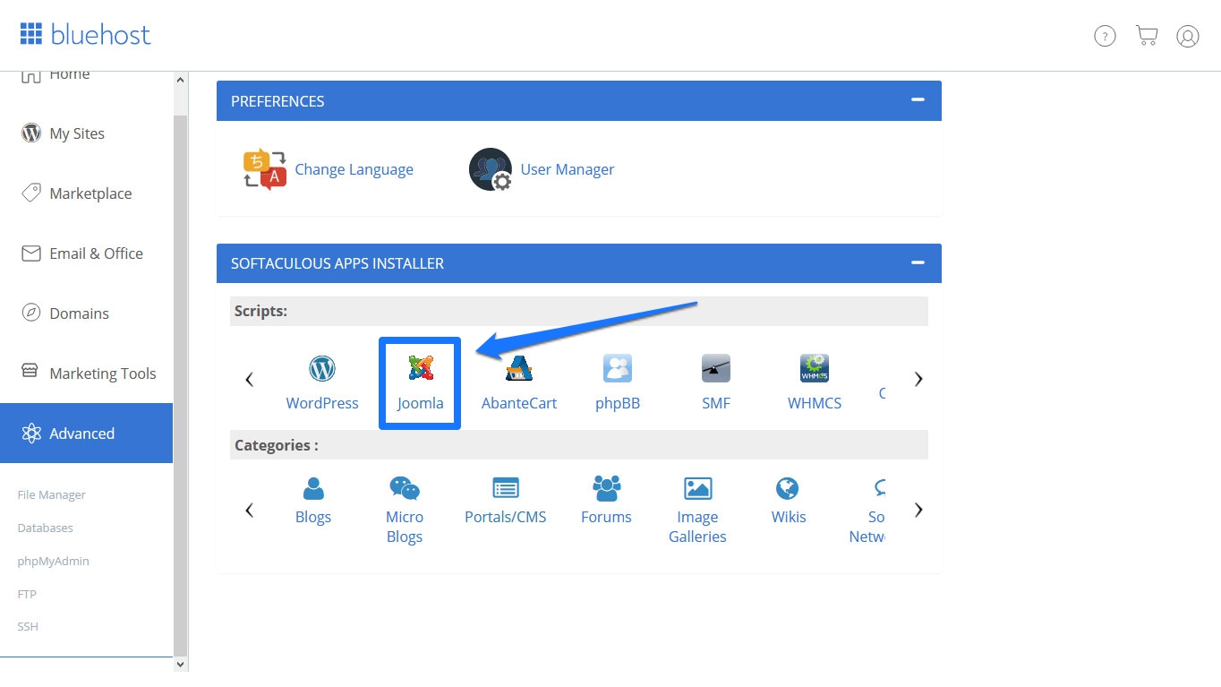The image size is (1221, 687).
Task: Open the help question mark icon
Action: click(x=1106, y=36)
